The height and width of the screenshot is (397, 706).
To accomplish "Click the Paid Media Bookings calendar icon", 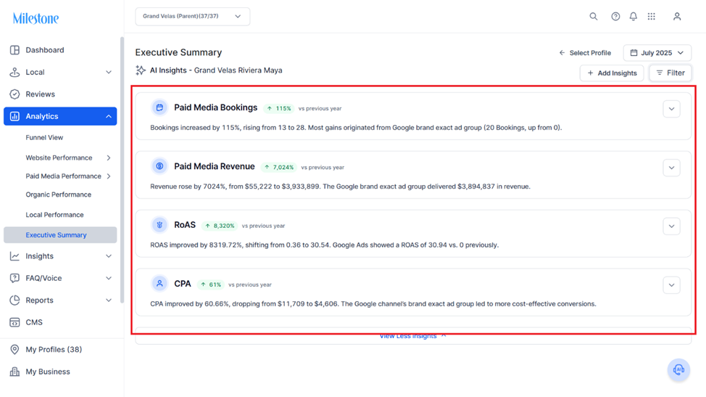I will click(x=159, y=107).
